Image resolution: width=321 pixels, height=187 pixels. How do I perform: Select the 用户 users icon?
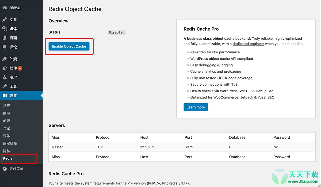point(5,77)
